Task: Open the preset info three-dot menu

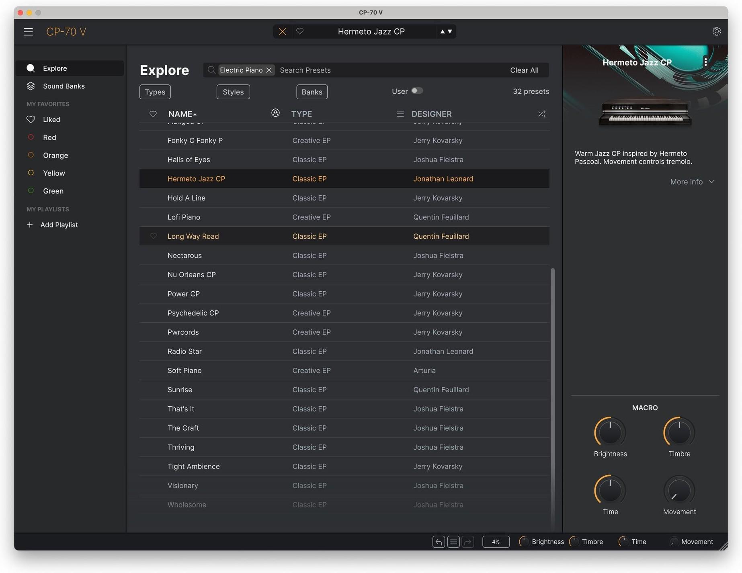Action: click(x=705, y=62)
